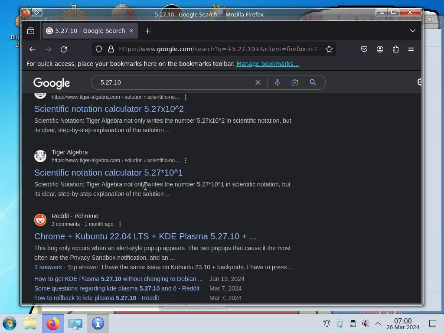Go to Google homepage via logo
Screen dimensions: 444x333
(x=52, y=83)
